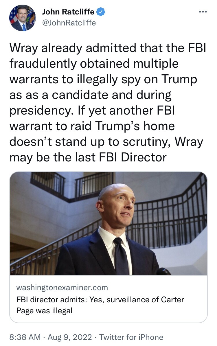Click the Aug 9, 2022 date
217x346 pixels.
(x=70, y=337)
